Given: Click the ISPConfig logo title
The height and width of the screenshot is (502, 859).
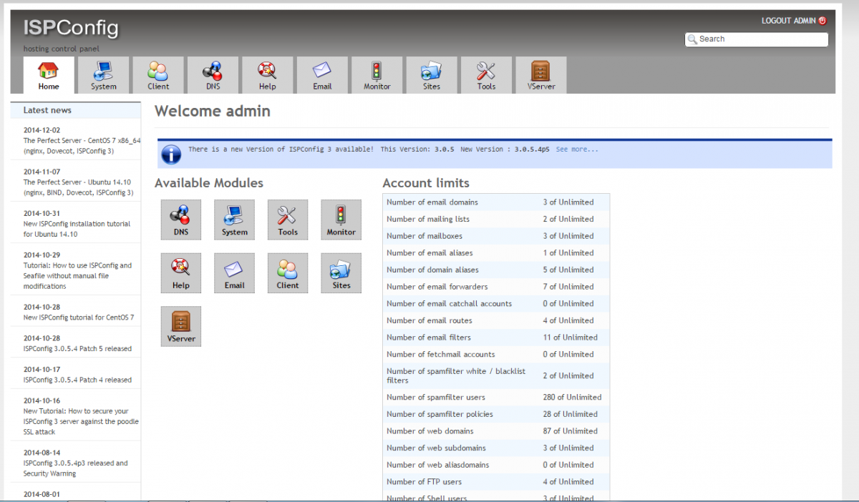Looking at the screenshot, I should coord(71,29).
